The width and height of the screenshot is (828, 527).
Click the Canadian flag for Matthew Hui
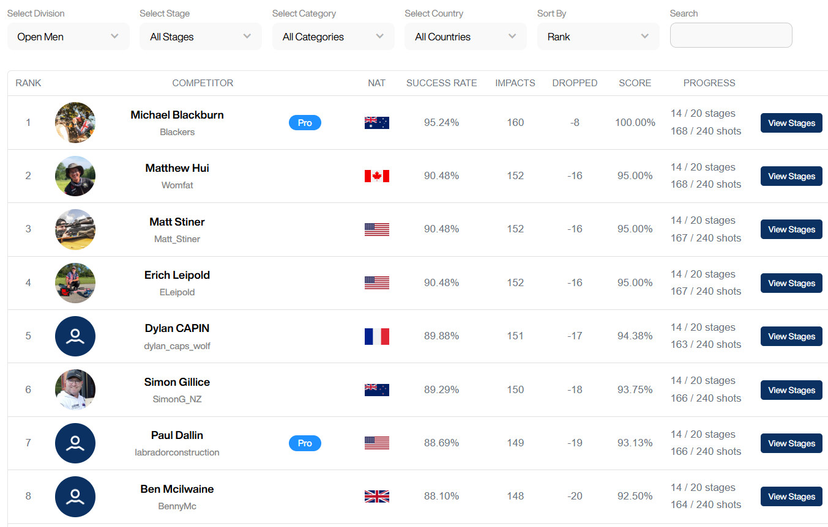pos(376,176)
